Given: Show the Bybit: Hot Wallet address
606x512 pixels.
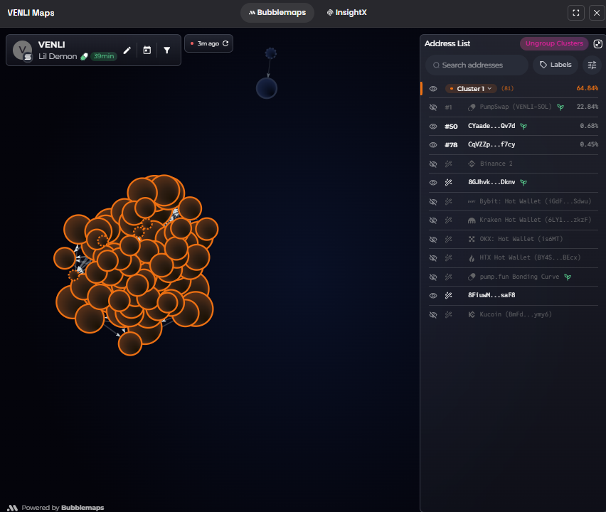Looking at the screenshot, I should [x=433, y=202].
